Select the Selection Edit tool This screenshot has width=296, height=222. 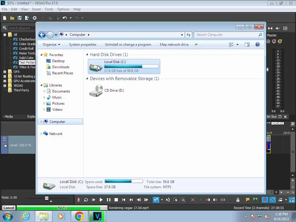[x=175, y=200]
